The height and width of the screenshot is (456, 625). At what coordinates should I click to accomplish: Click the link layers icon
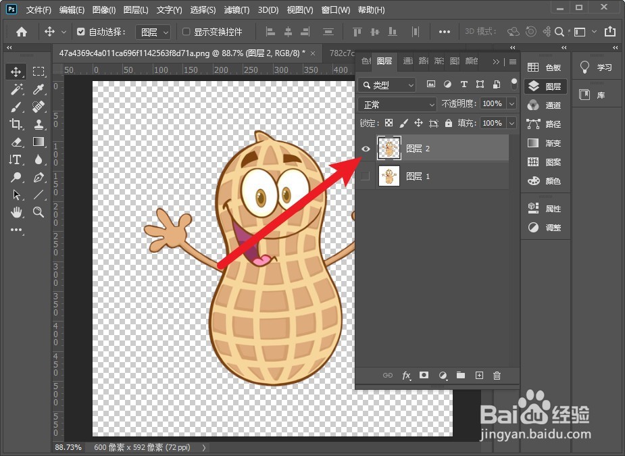click(x=387, y=375)
